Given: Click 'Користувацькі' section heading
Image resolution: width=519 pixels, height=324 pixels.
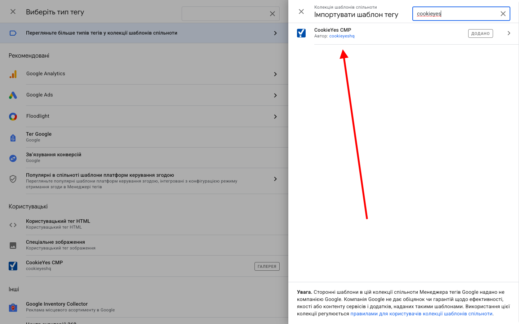Looking at the screenshot, I should point(28,207).
